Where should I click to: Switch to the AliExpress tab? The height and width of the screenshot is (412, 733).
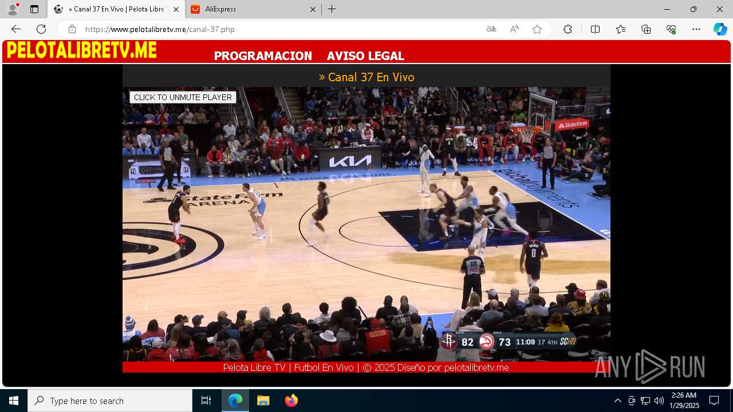coord(252,9)
